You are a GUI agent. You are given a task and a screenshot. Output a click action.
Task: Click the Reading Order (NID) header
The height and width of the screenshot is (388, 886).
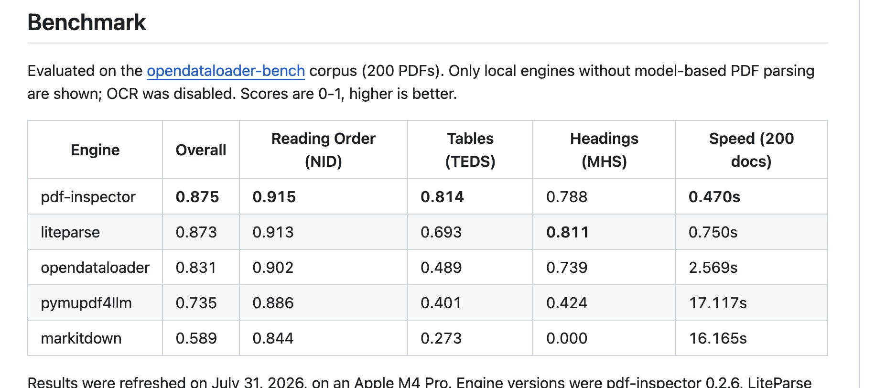pos(324,150)
